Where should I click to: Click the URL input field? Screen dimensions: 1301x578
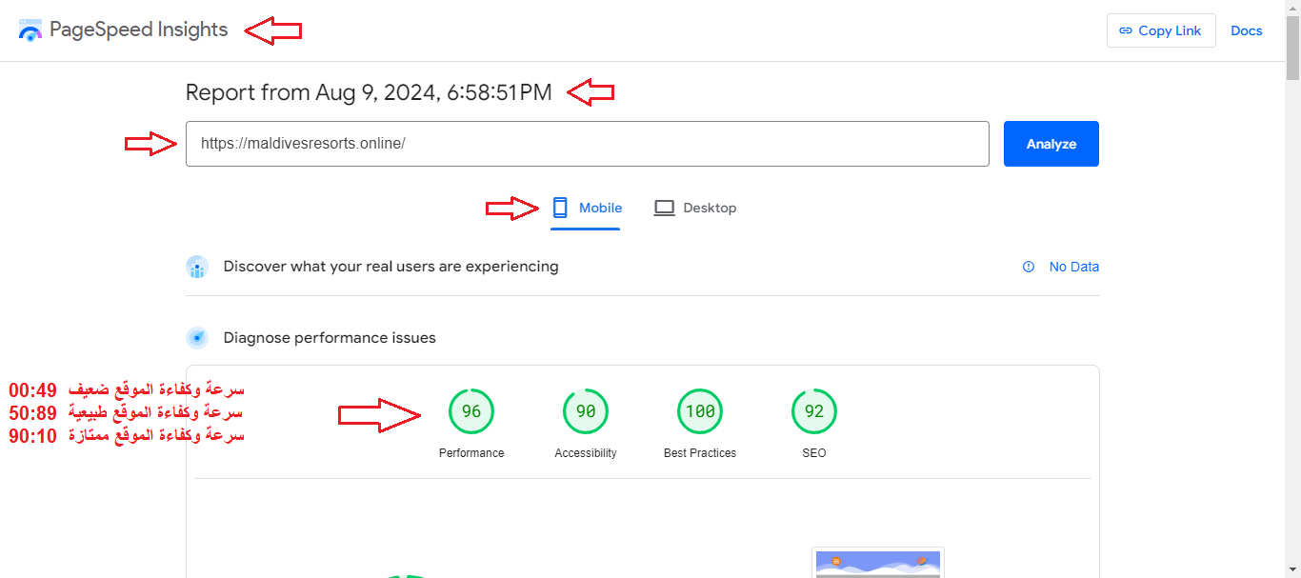[x=587, y=144]
